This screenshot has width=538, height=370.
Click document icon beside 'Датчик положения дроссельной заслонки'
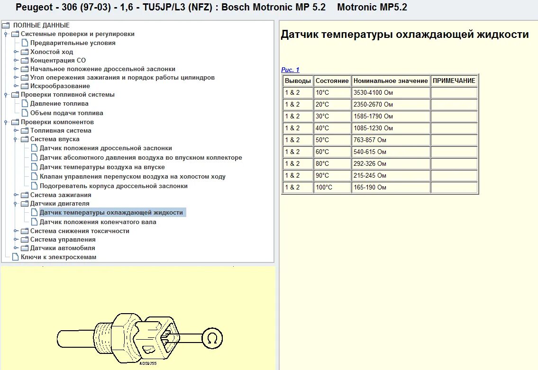tap(34, 148)
